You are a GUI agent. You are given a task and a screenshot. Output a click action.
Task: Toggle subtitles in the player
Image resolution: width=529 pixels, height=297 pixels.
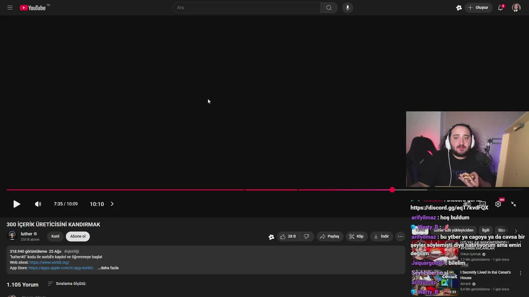coord(482,204)
